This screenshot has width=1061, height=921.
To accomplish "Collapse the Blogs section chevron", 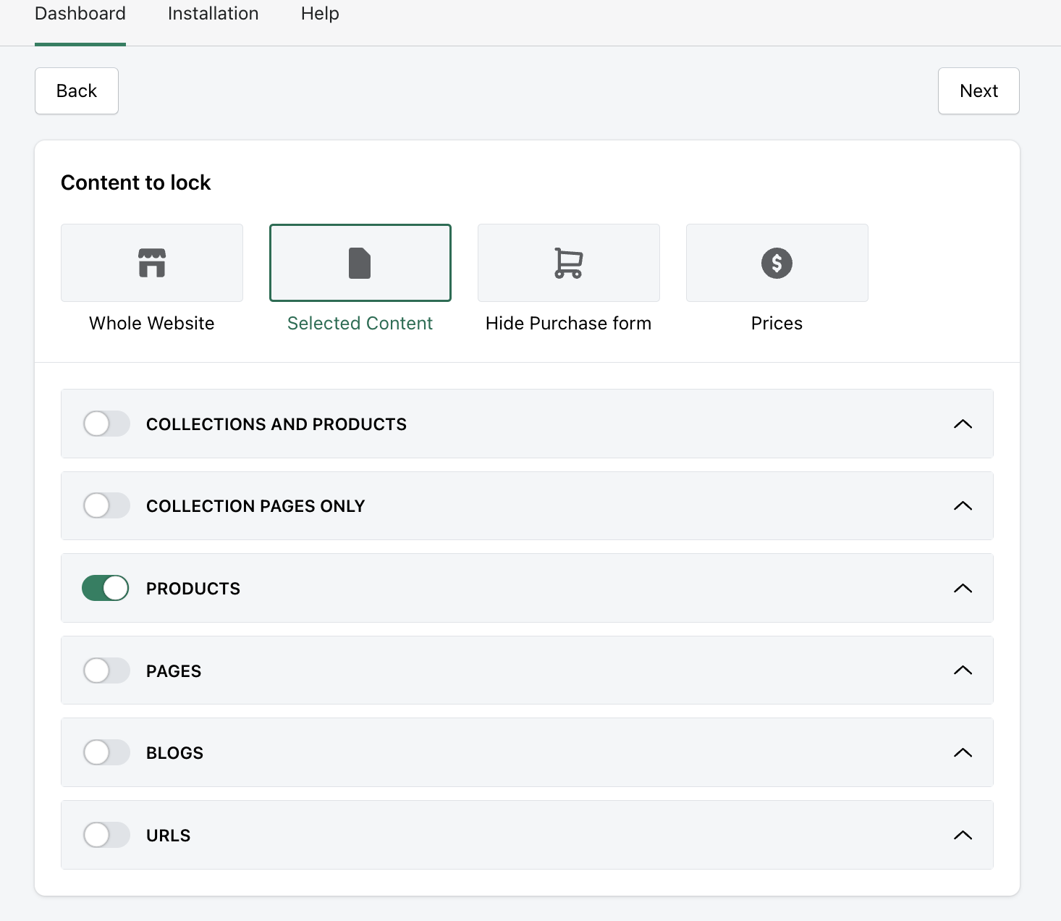I will (963, 752).
